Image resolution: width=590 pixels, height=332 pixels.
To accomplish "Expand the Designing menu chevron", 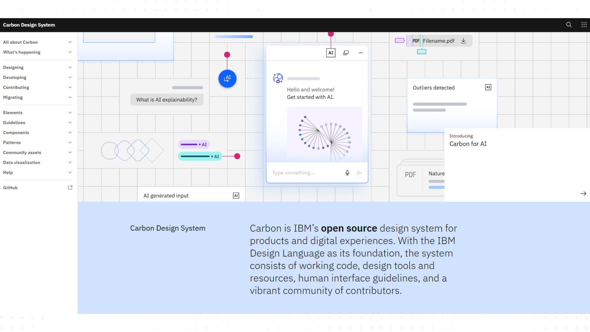I will click(x=70, y=67).
